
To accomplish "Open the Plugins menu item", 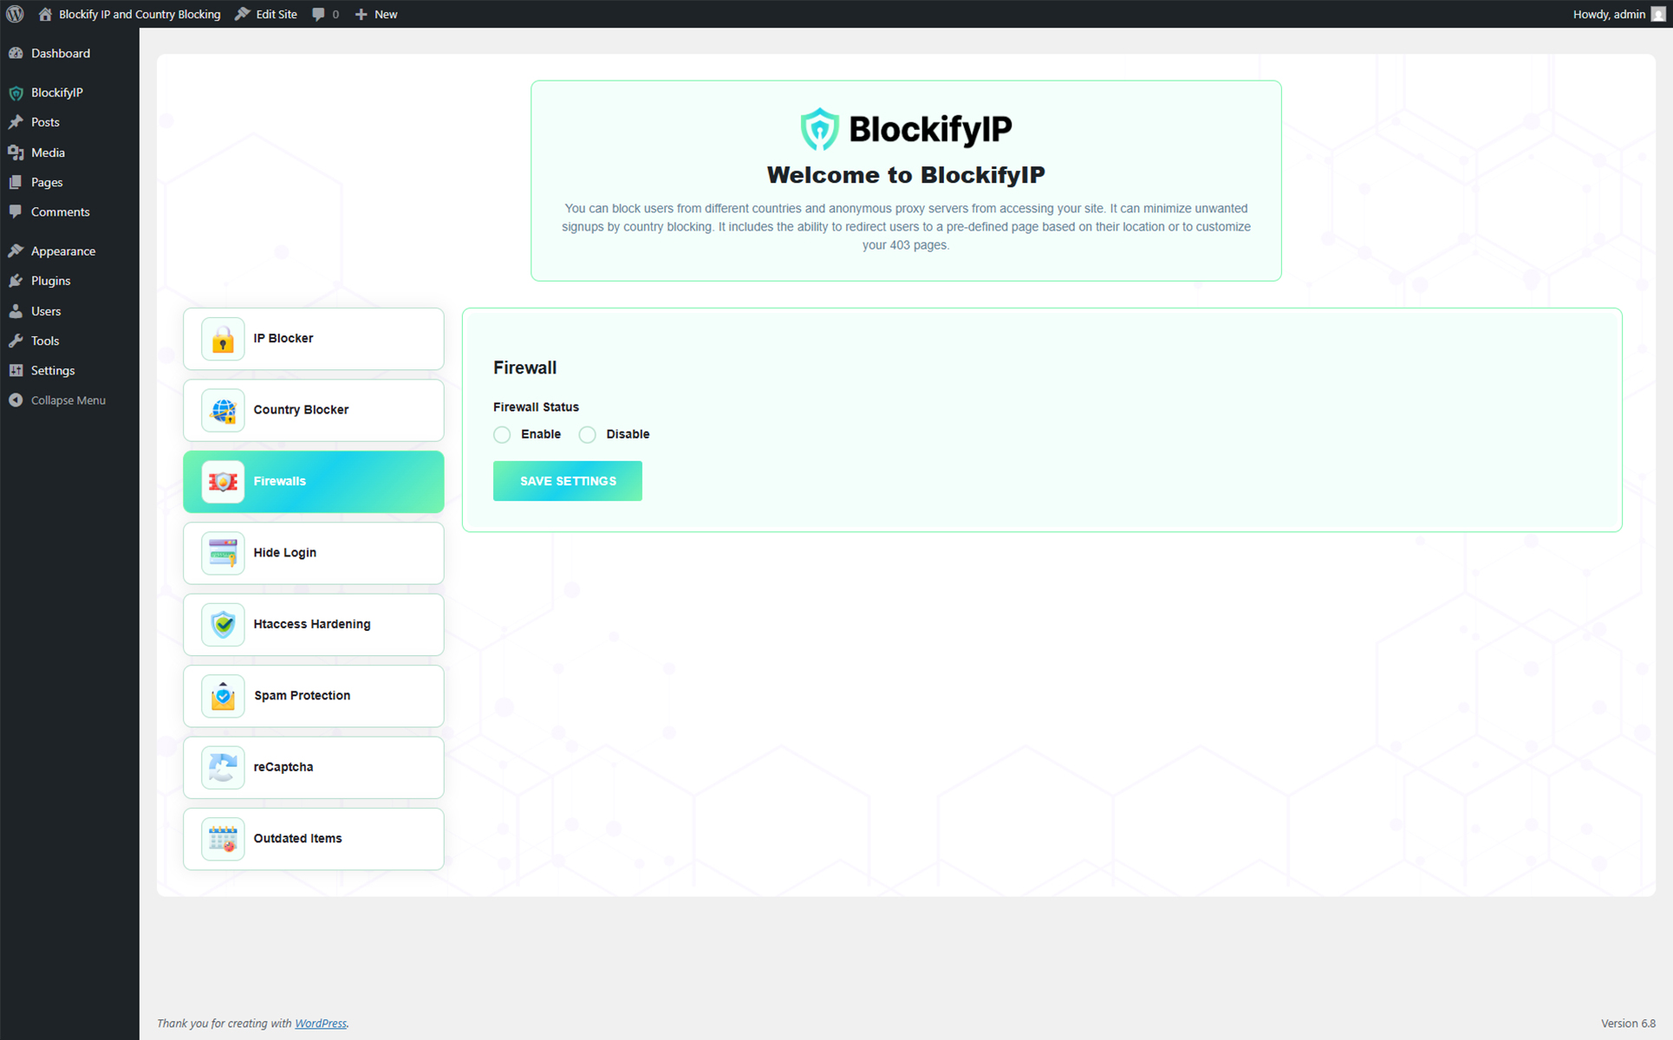I will point(50,281).
